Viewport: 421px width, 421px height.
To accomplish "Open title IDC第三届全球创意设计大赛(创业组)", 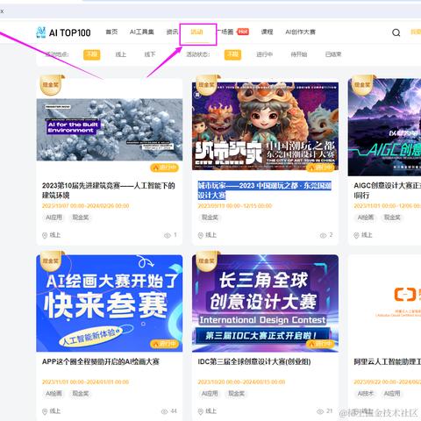I will [x=254, y=361].
